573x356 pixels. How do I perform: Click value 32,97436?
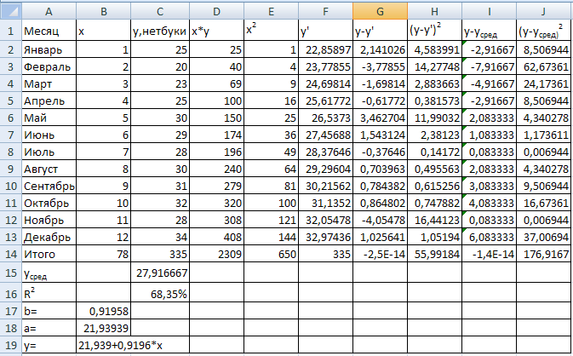tap(325, 237)
